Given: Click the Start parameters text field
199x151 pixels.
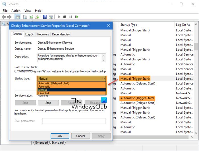Looking at the screenshot, I should pos(74,121).
